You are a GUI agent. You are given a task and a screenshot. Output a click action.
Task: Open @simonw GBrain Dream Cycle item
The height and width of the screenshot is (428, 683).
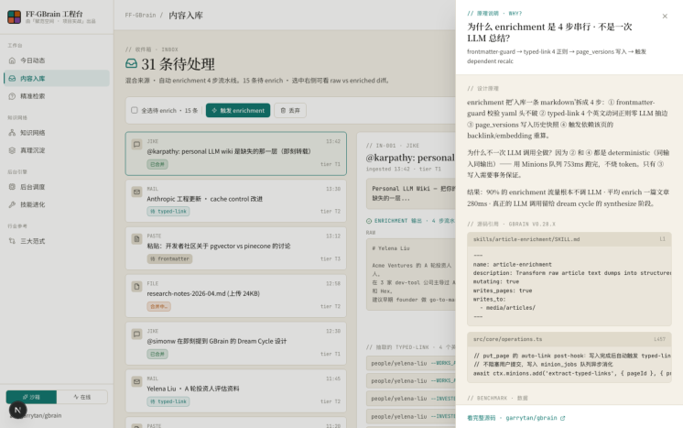(x=236, y=344)
